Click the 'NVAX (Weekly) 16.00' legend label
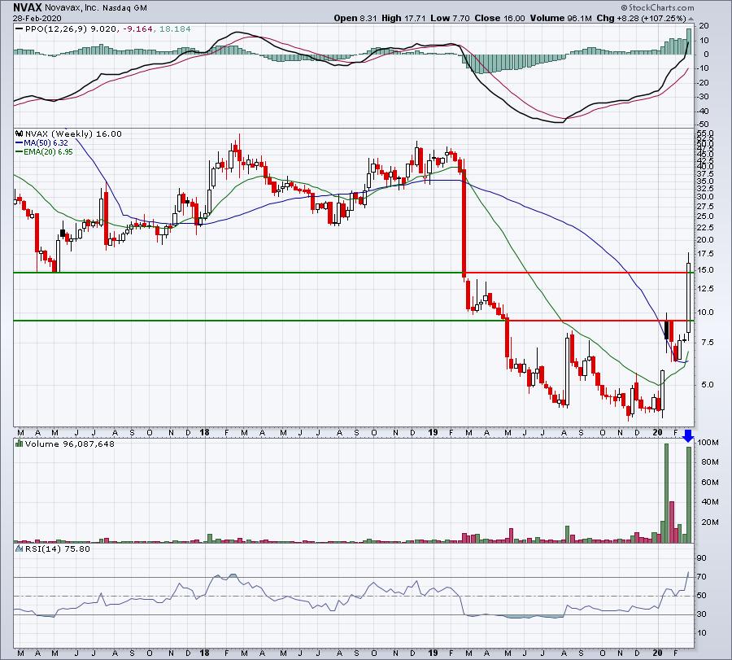732x660 pixels. tap(73, 134)
